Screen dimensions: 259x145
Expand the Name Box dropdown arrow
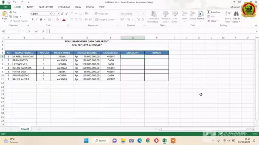pyautogui.click(x=18, y=31)
